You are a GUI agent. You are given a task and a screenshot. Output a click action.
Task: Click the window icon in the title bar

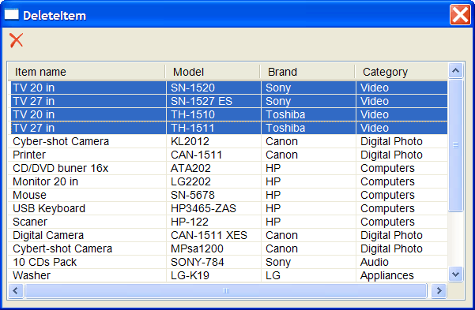(x=12, y=14)
